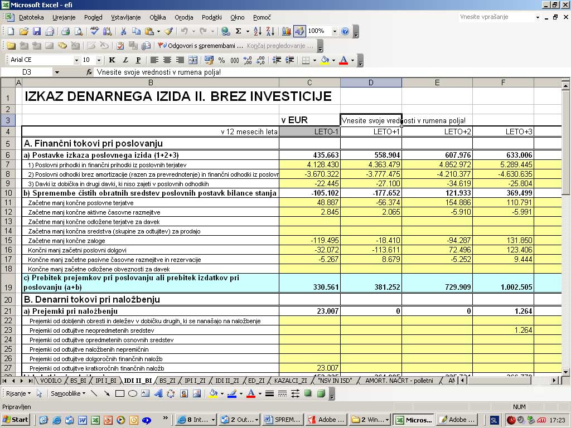571x428 pixels.
Task: Click the AutoSum sigma icon
Action: pyautogui.click(x=239, y=31)
